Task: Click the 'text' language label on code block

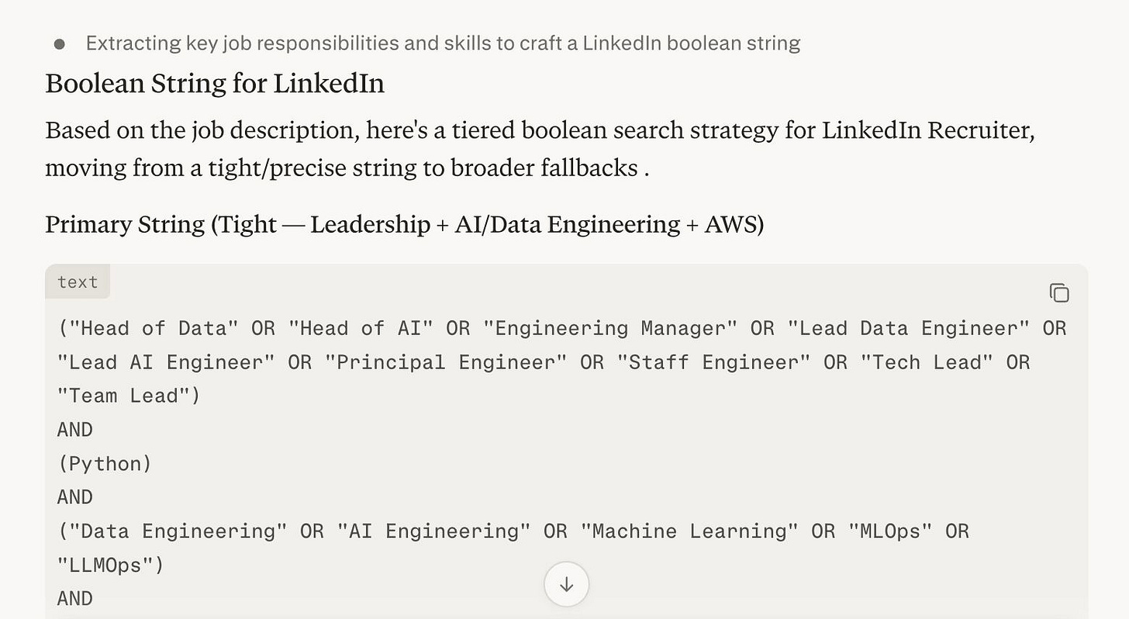Action: tap(78, 282)
